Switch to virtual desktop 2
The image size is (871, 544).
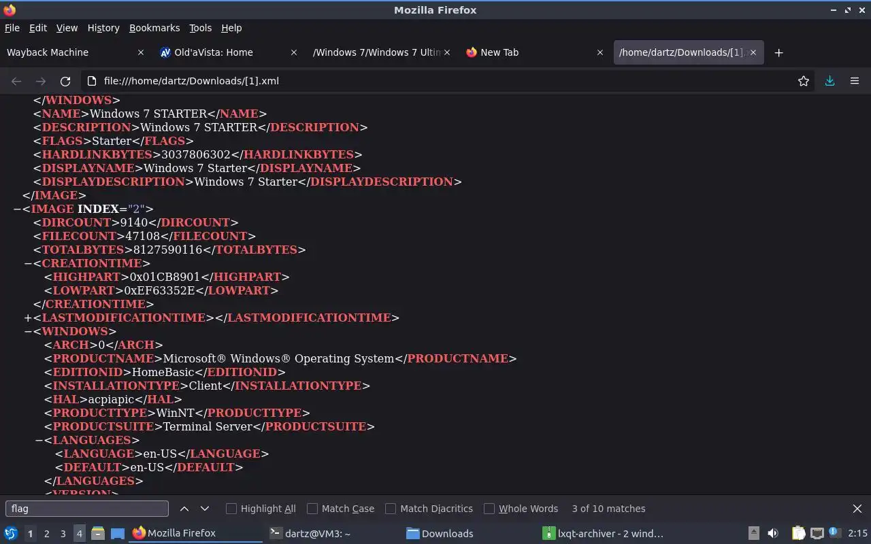click(46, 533)
